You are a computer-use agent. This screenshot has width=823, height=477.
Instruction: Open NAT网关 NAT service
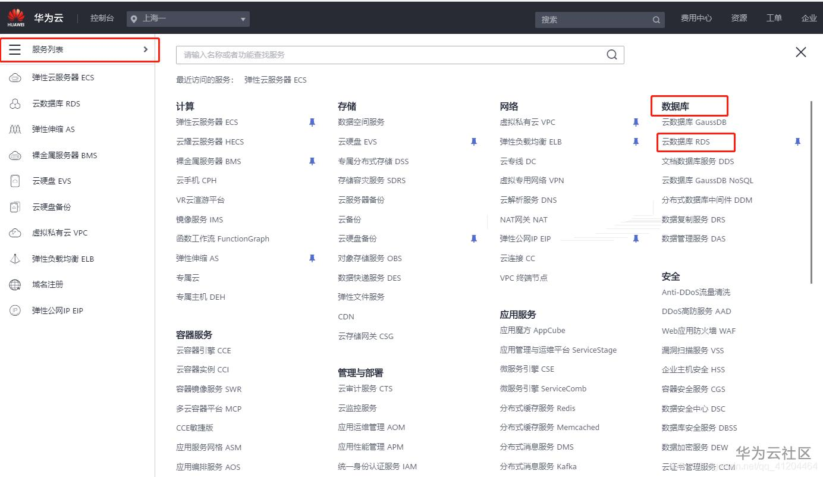(x=524, y=219)
